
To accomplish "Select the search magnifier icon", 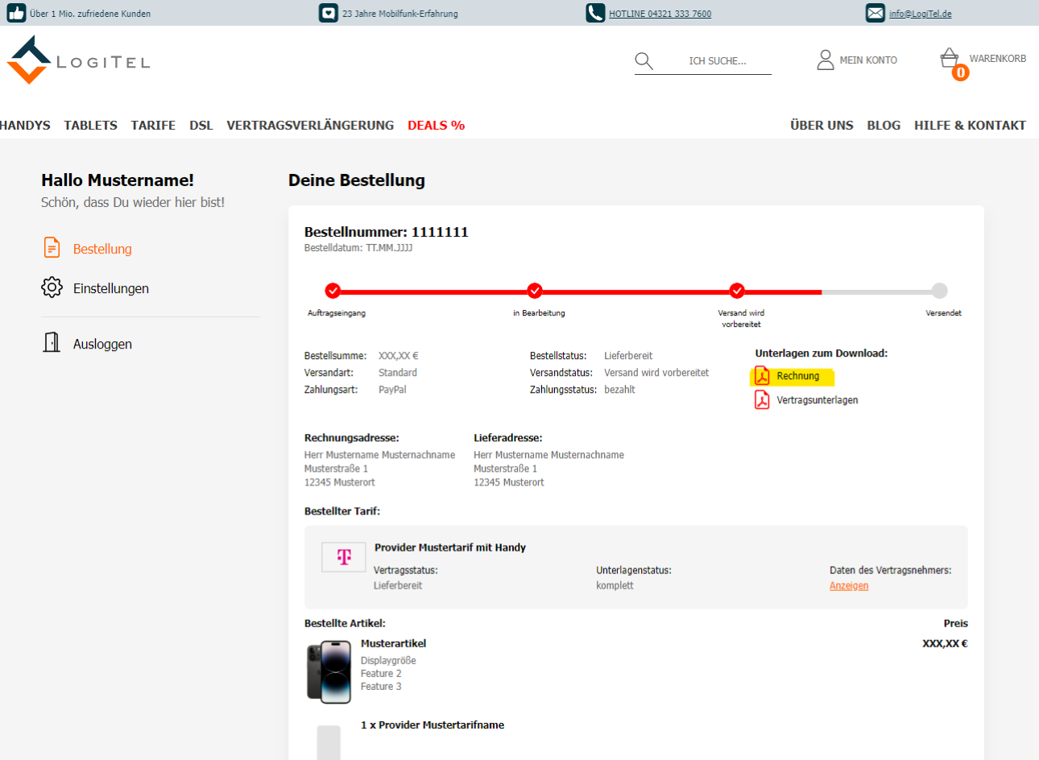I will (644, 60).
